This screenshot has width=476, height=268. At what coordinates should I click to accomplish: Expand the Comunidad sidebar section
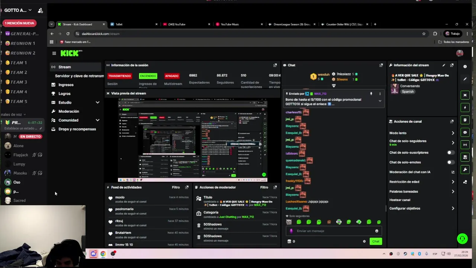pyautogui.click(x=97, y=120)
